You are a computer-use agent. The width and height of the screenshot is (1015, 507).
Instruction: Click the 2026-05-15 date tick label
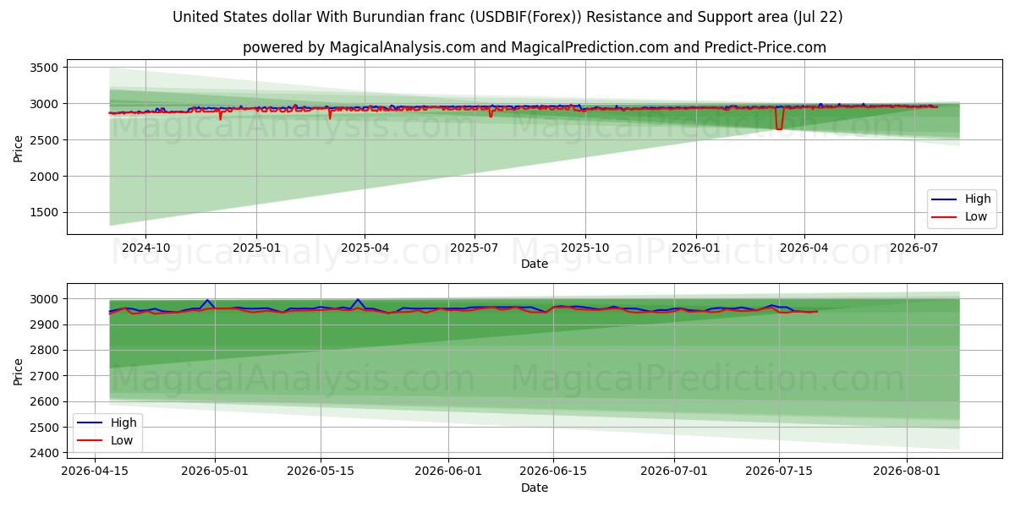[x=321, y=472]
